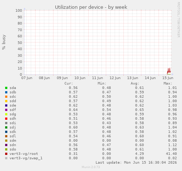Click the sdm ochre legend swatch

pyautogui.click(x=6, y=141)
